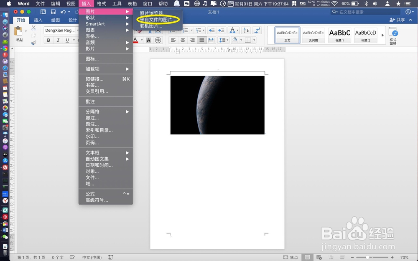Viewport: 418px width, 261px height.
Task: Switch to the 绘图 ribbon tab
Action: (x=56, y=20)
